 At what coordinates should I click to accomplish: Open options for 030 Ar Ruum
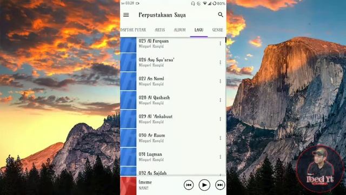point(220,138)
